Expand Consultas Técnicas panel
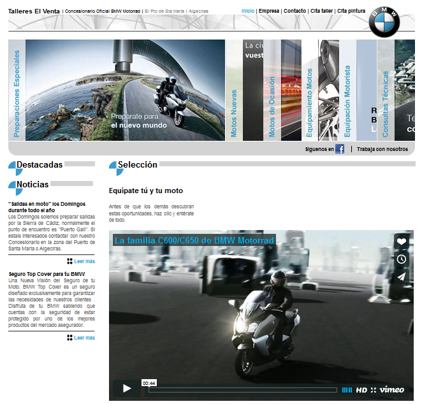The image size is (422, 404). coord(386,90)
